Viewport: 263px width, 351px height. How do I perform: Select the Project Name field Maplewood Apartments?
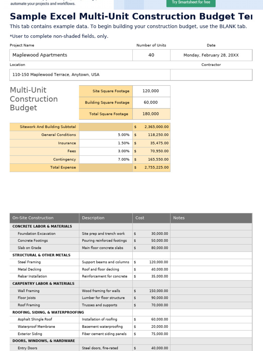coord(71,55)
